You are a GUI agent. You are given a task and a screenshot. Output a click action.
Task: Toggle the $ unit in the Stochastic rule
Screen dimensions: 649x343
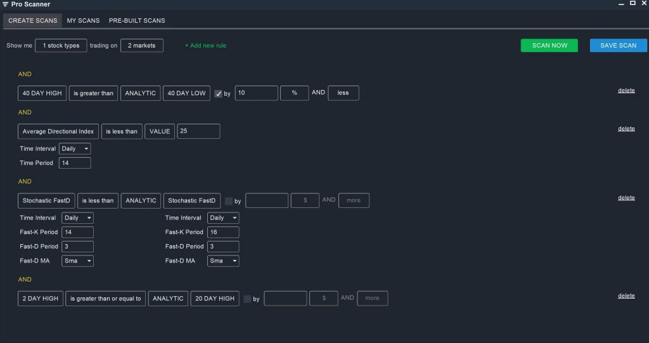tap(305, 200)
